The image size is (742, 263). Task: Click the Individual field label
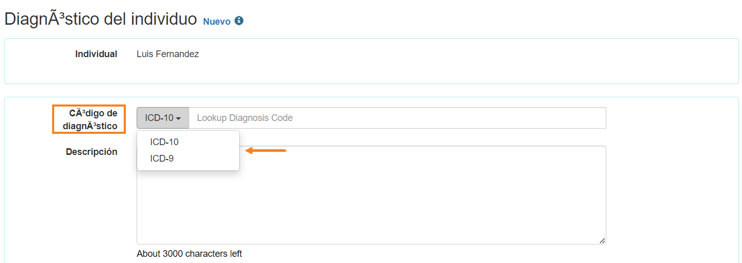pyautogui.click(x=96, y=54)
